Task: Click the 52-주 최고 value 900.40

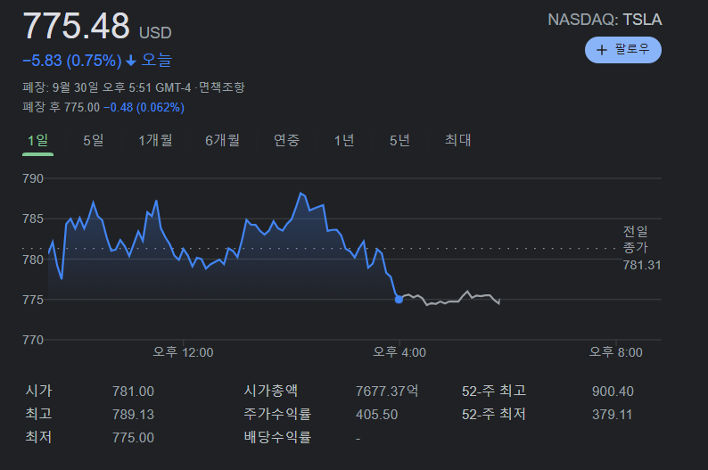Action: pyautogui.click(x=613, y=391)
